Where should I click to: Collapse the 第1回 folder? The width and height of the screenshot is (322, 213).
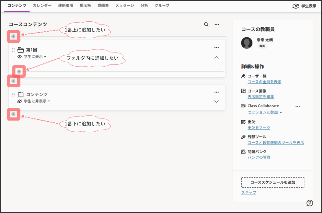tap(216, 57)
